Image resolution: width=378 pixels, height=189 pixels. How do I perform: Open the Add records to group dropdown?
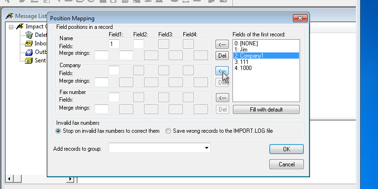(207, 148)
